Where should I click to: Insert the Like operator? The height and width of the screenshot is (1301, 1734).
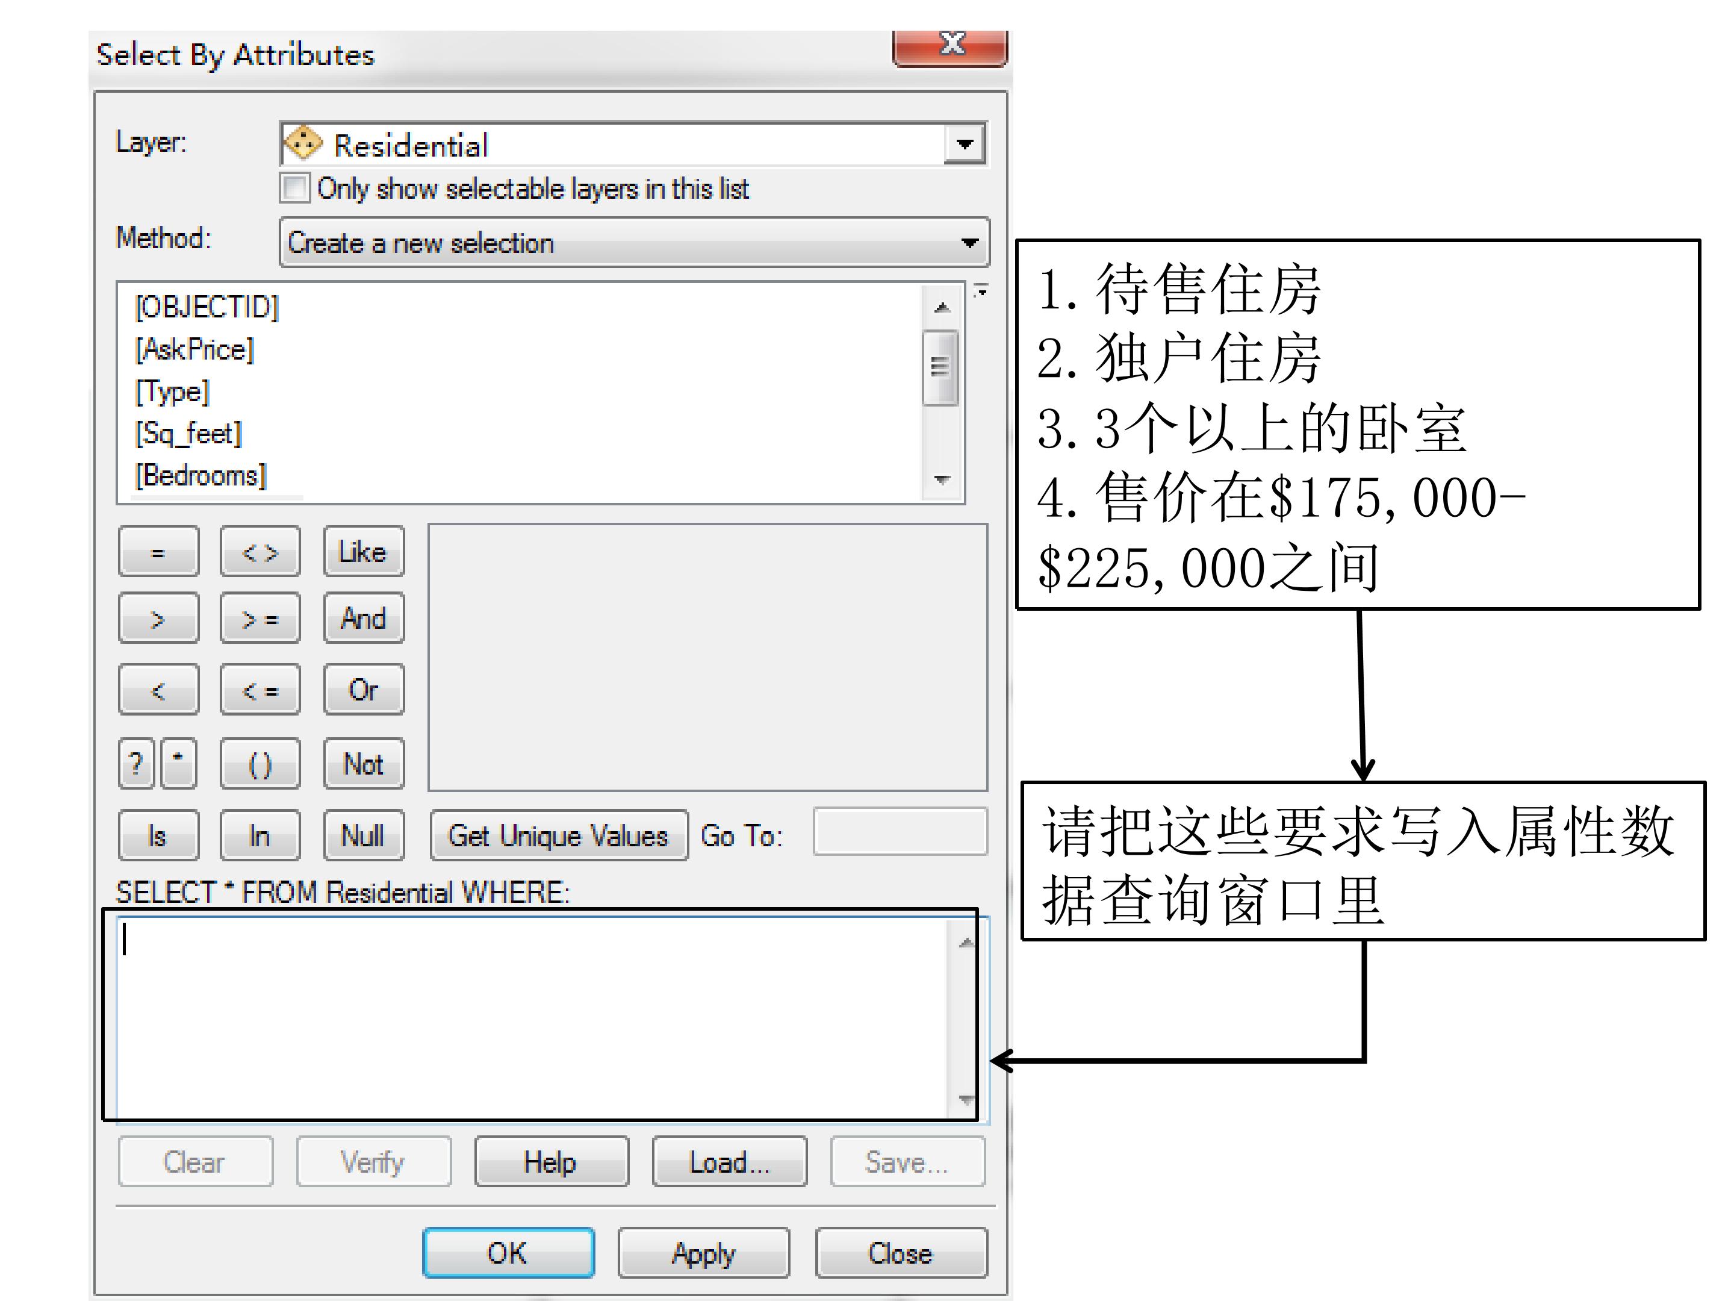(x=364, y=551)
